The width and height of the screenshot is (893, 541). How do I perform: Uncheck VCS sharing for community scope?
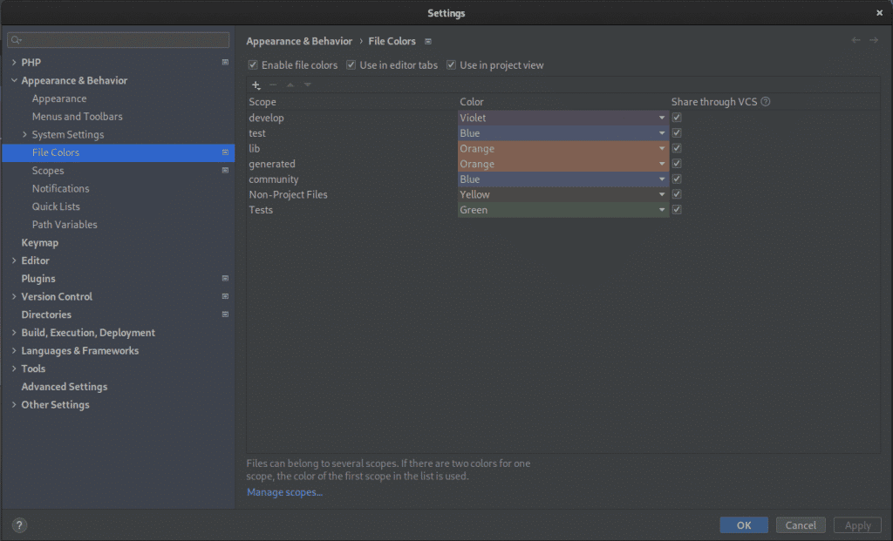(677, 179)
